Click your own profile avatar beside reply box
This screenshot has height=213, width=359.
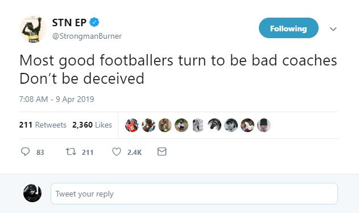tap(32, 193)
